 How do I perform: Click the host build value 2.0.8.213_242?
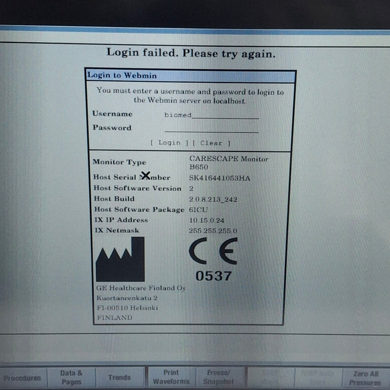click(x=213, y=199)
